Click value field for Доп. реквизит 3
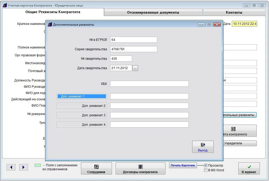Image resolution: width=269 pixels, height=181 pixels. pyautogui.click(x=149, y=115)
